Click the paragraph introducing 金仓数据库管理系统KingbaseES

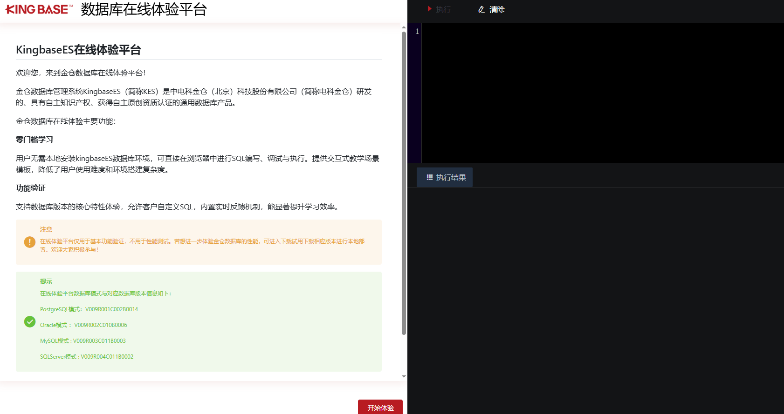tap(194, 97)
